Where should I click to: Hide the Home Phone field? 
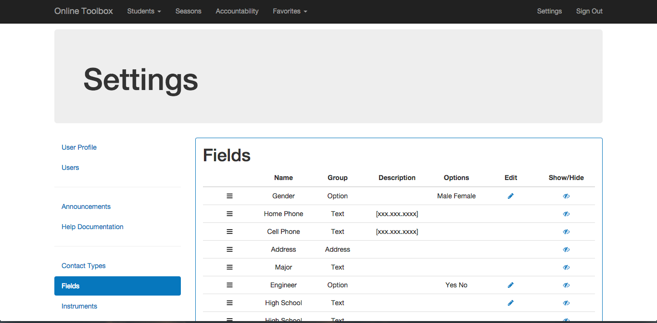click(566, 214)
